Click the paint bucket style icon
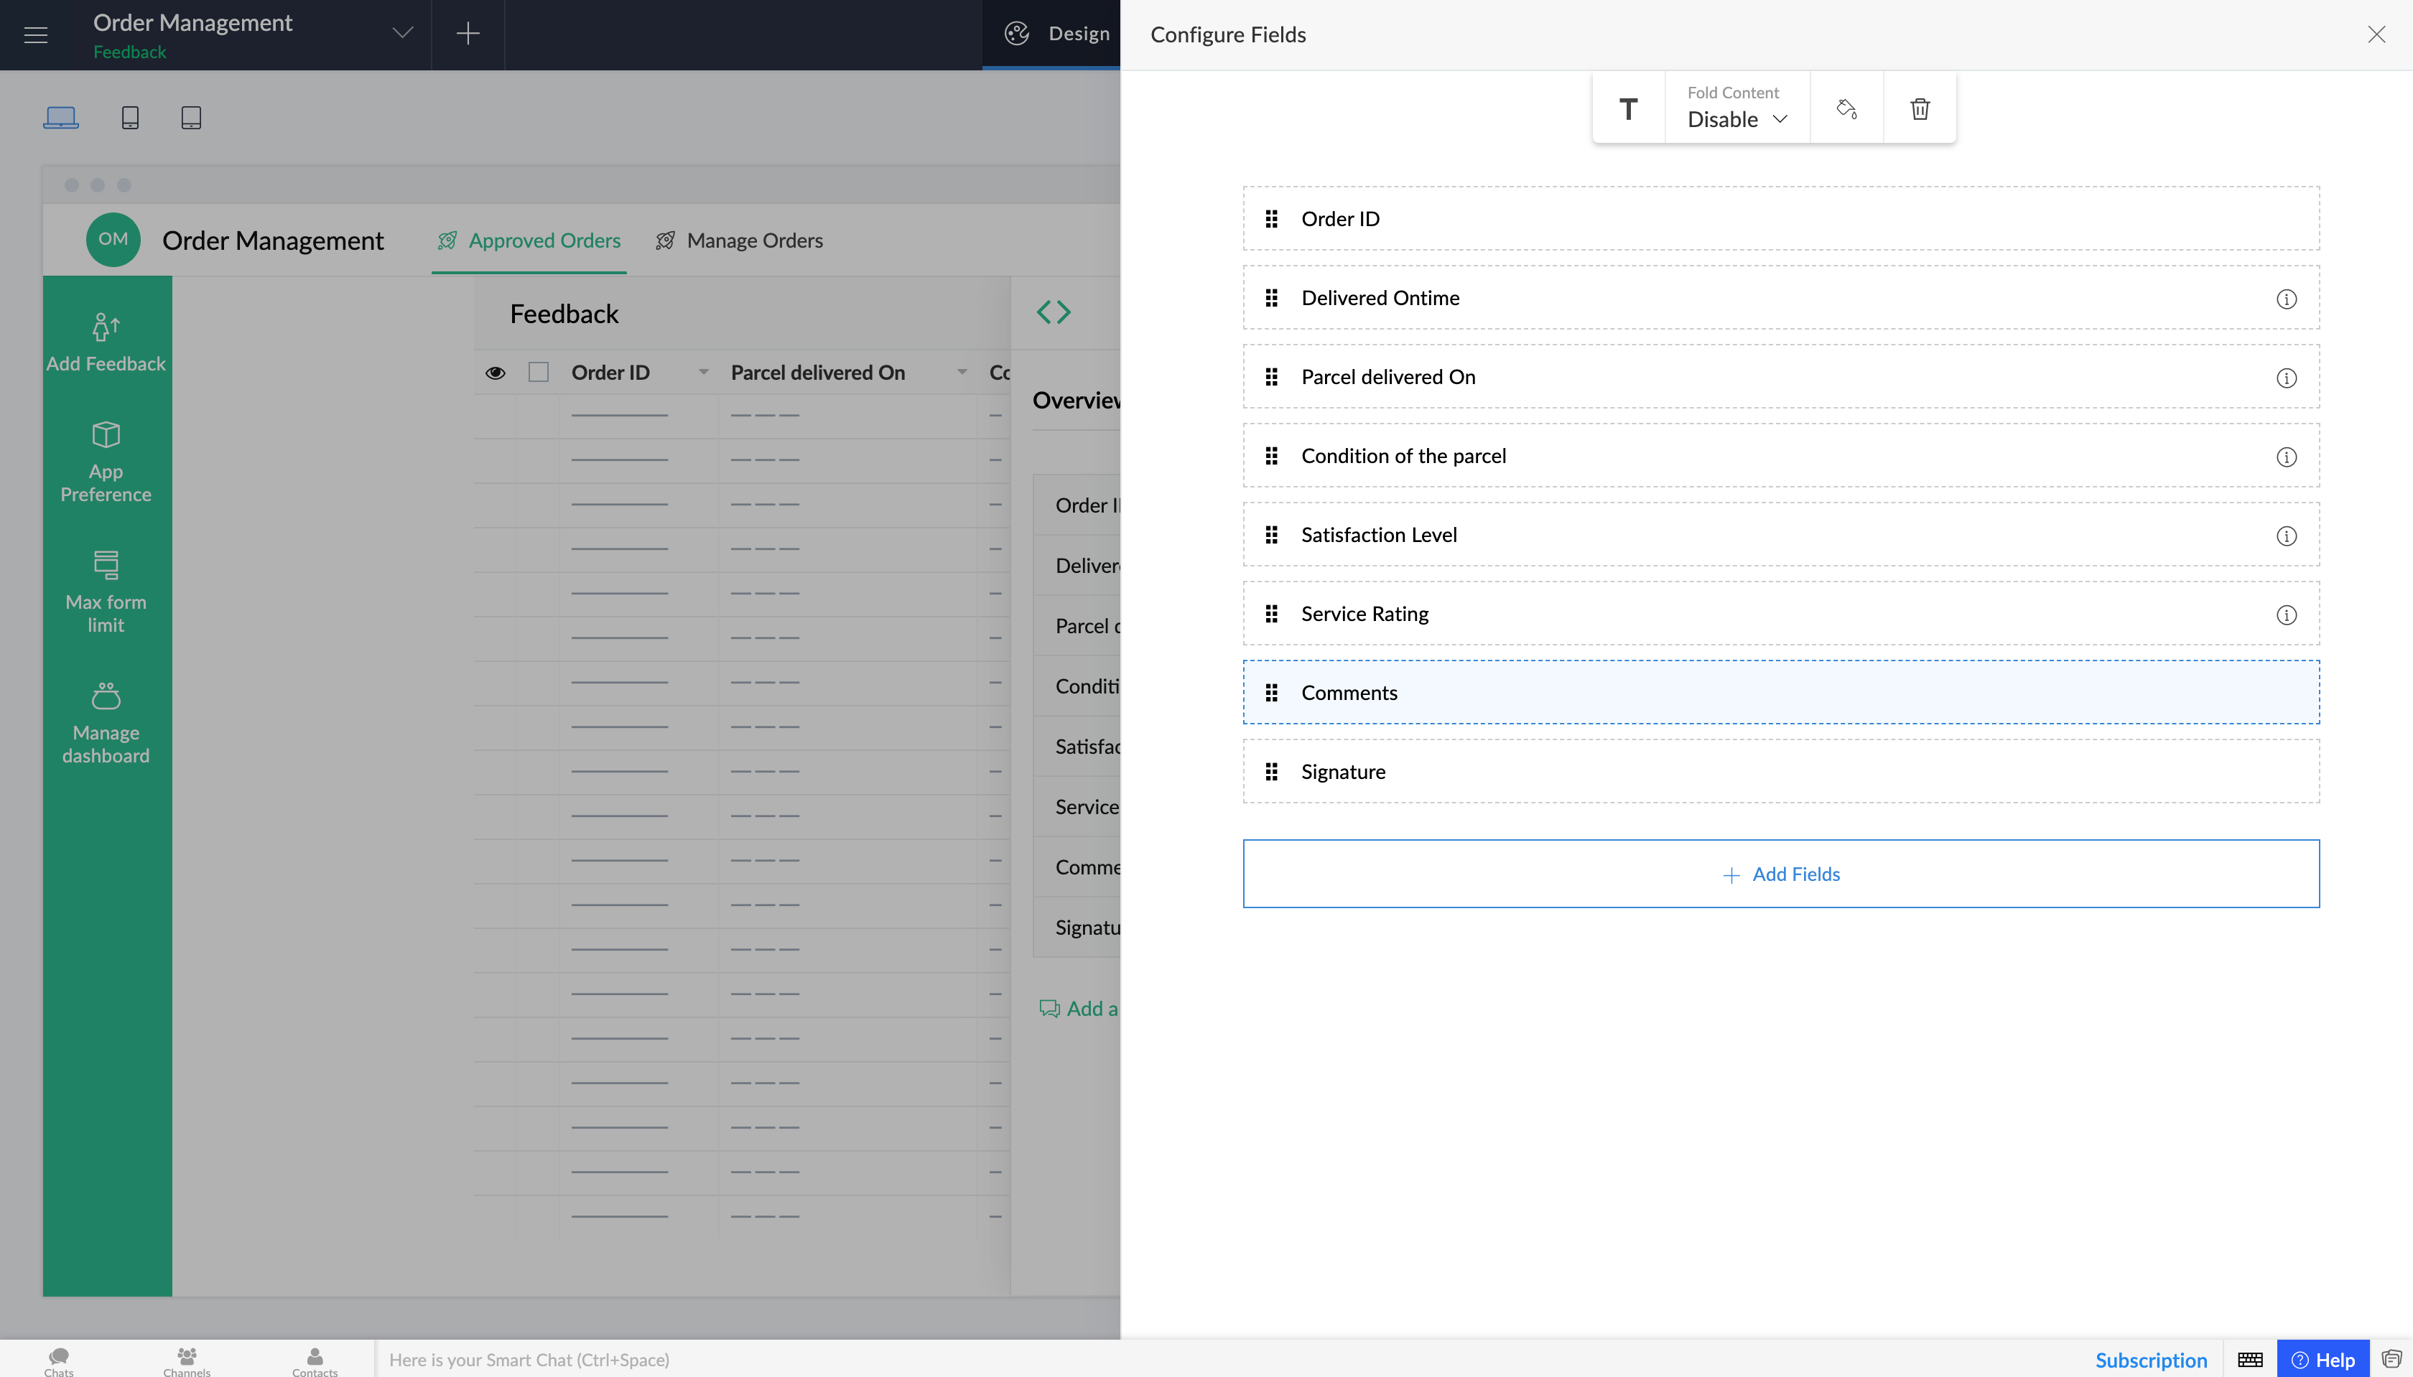Screen dimensions: 2413x1377 (1846, 108)
